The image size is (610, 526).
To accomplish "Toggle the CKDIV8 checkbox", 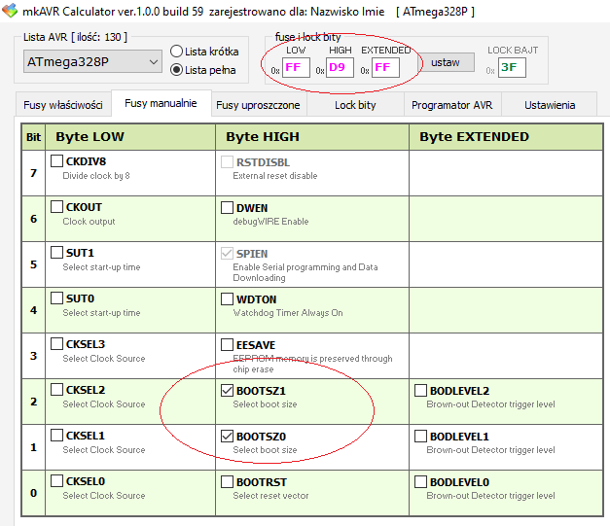I will [56, 161].
